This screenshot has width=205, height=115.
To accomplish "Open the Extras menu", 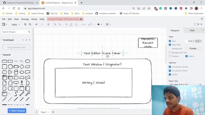I will click(x=34, y=19).
